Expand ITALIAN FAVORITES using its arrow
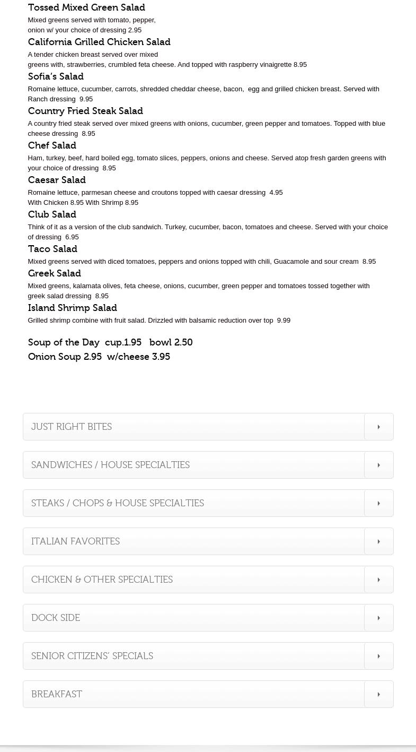 tap(378, 541)
